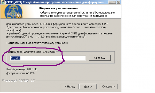155x93 pixels.
Task: Maximize the installer window
Action: pos(114,2)
